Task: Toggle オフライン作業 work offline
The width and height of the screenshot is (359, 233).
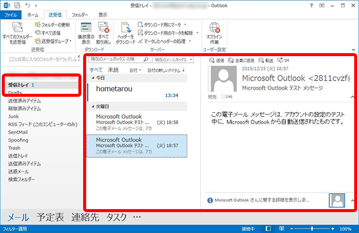Action: coord(214,33)
